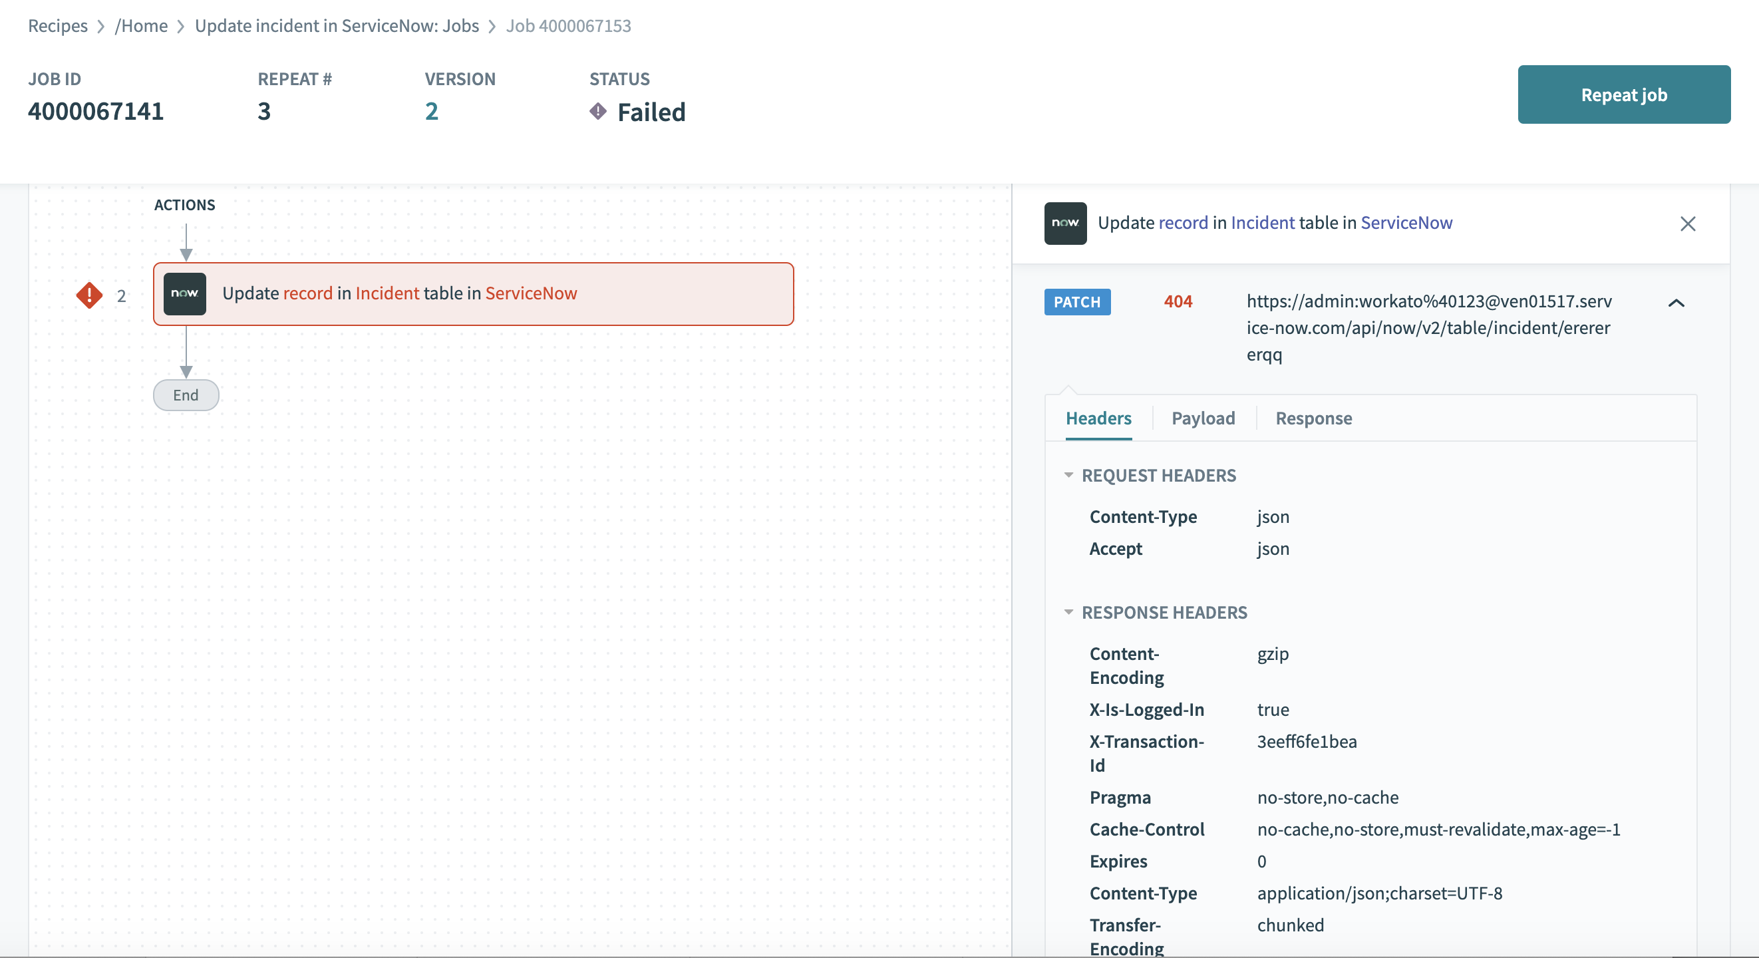Close the step details panel with the X
The width and height of the screenshot is (1759, 958).
tap(1687, 224)
